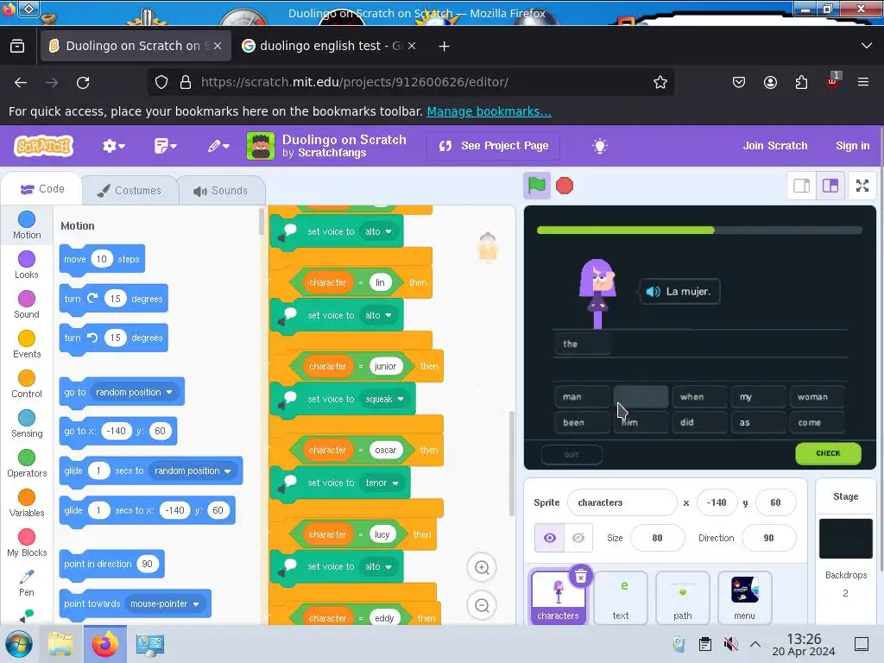Select the path sprite thumbnail
This screenshot has width=884, height=663.
683,597
